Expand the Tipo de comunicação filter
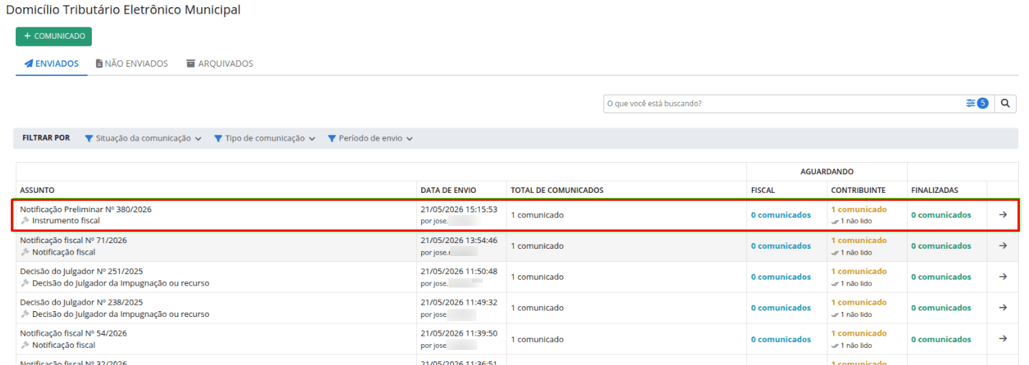 pyautogui.click(x=265, y=138)
